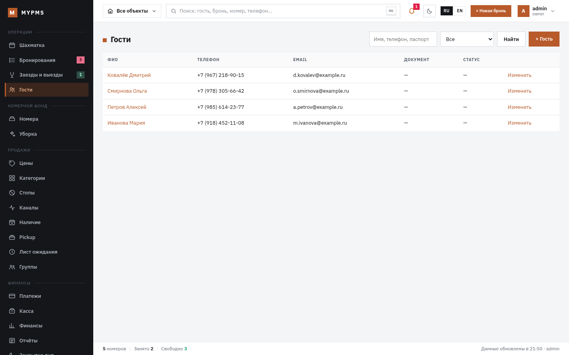The image size is (569, 355).
Task: Click Изменить in the Ковалёв Дмитрий row
Action: 520,75
